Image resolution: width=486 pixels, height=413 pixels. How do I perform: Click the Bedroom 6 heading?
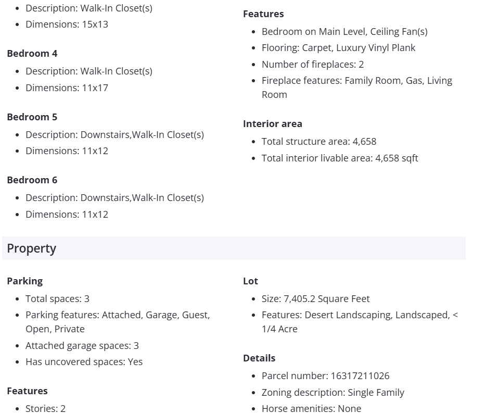32,180
